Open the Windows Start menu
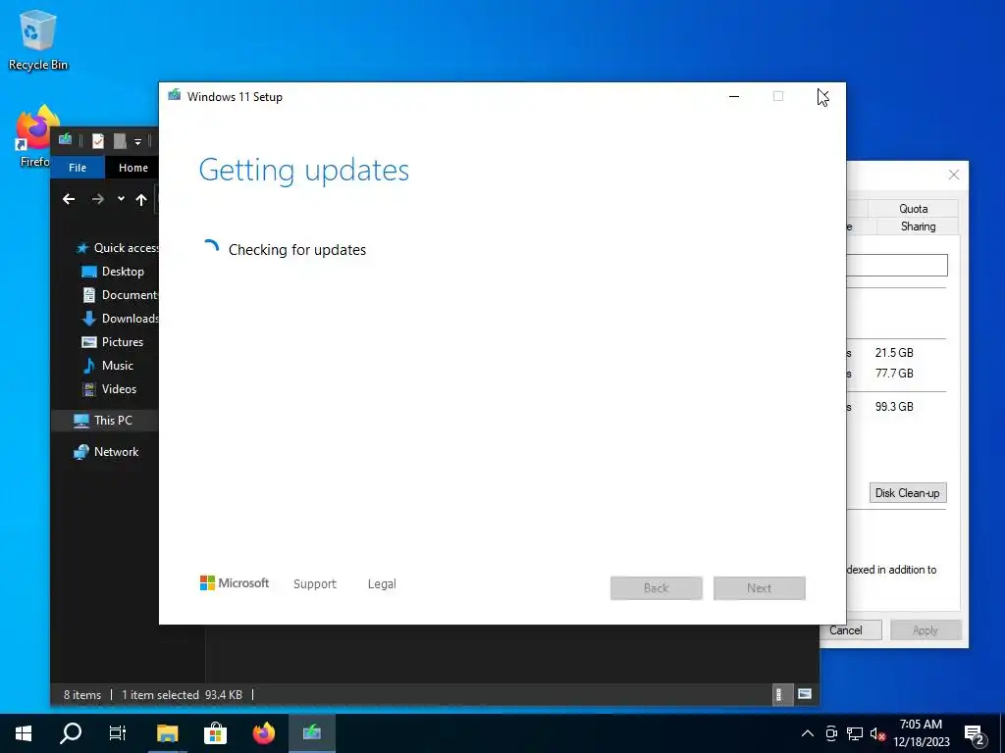This screenshot has width=1005, height=753. pyautogui.click(x=24, y=733)
